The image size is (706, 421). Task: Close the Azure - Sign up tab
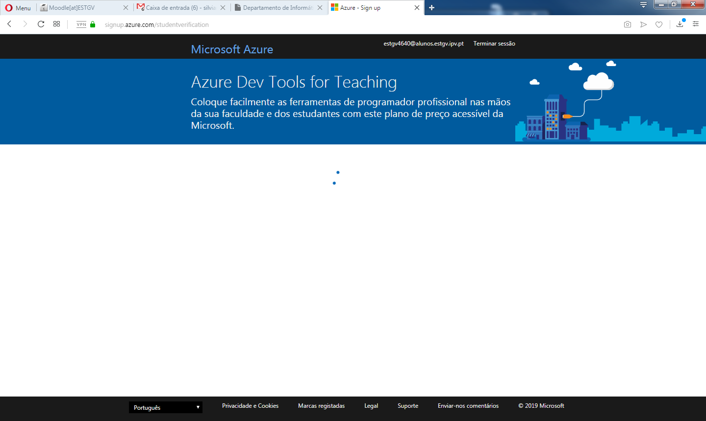tap(417, 8)
